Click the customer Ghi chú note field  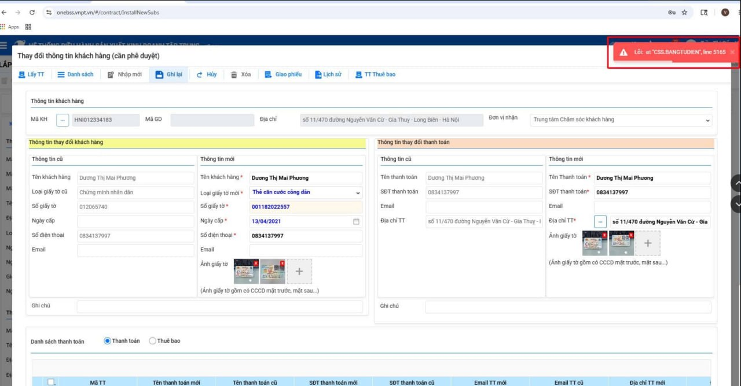click(220, 307)
